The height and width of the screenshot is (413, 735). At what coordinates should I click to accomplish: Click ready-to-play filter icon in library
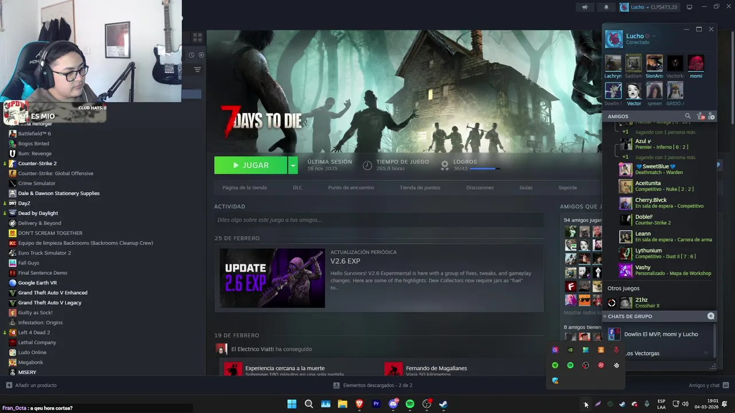pyautogui.click(x=201, y=55)
